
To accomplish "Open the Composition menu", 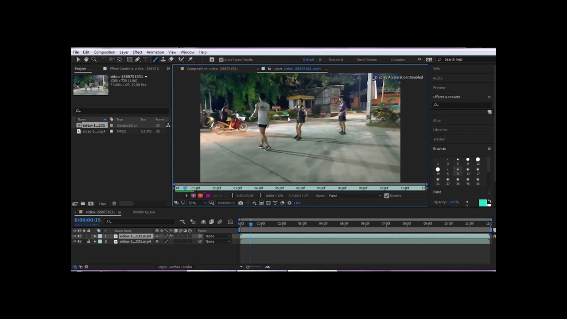I will click(x=105, y=52).
